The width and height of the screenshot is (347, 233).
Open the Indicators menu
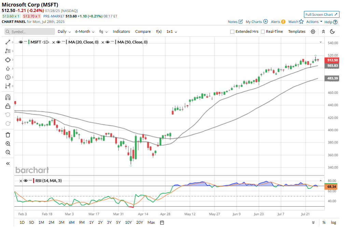click(x=121, y=31)
